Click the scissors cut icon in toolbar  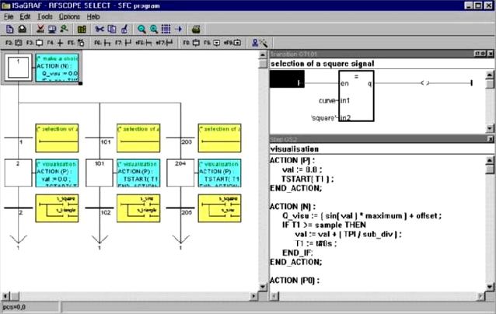coord(100,29)
